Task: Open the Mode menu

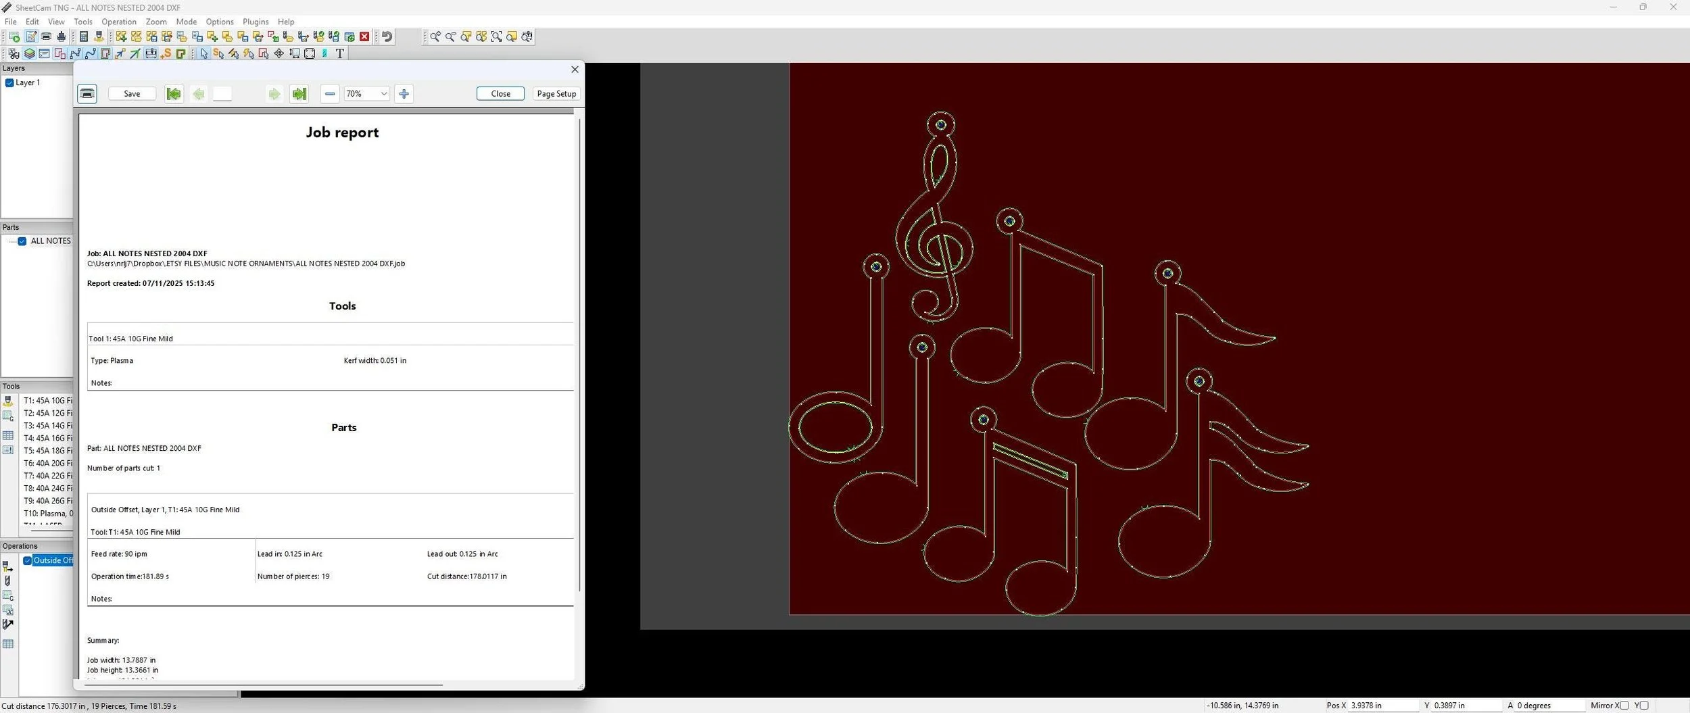Action: tap(187, 22)
